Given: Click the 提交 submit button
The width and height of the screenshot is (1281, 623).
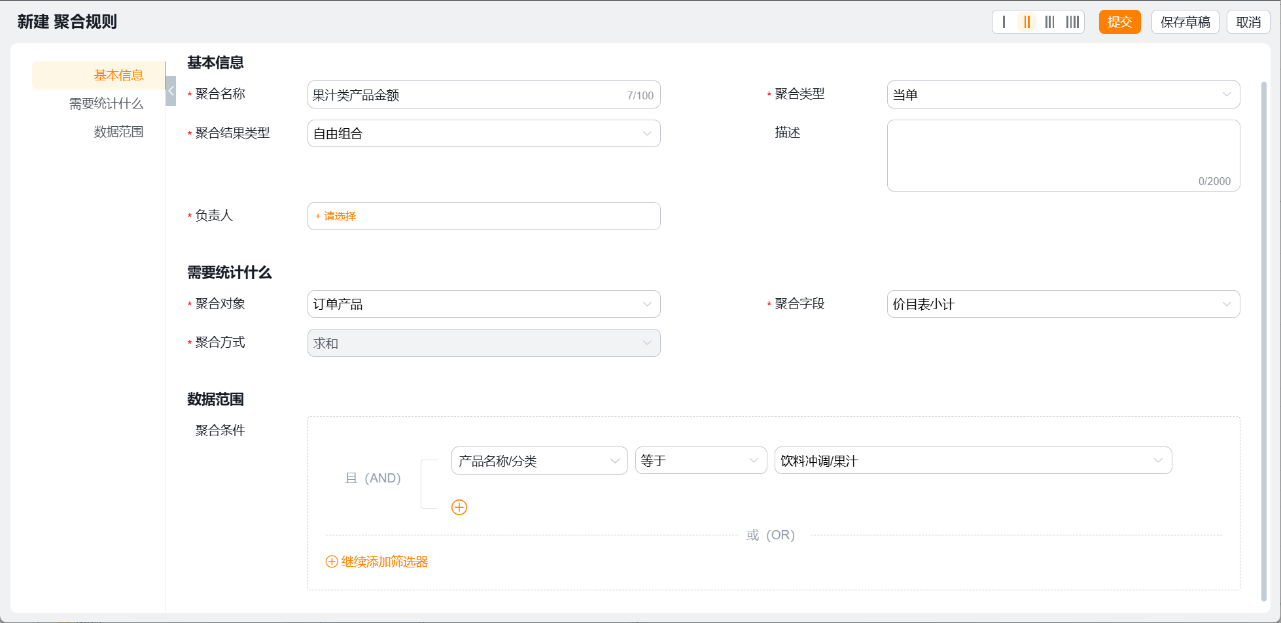Looking at the screenshot, I should [x=1119, y=22].
